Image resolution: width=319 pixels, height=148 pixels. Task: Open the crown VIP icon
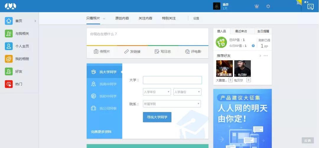[257, 6]
